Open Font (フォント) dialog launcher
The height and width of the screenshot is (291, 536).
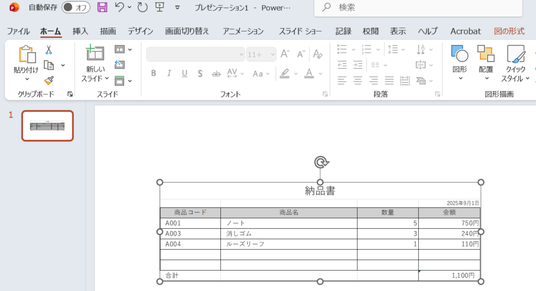325,94
